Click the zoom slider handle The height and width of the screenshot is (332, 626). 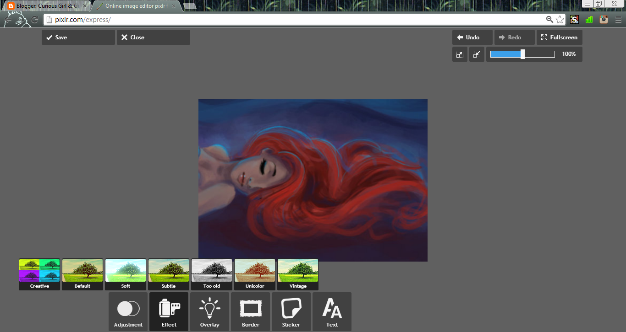522,54
